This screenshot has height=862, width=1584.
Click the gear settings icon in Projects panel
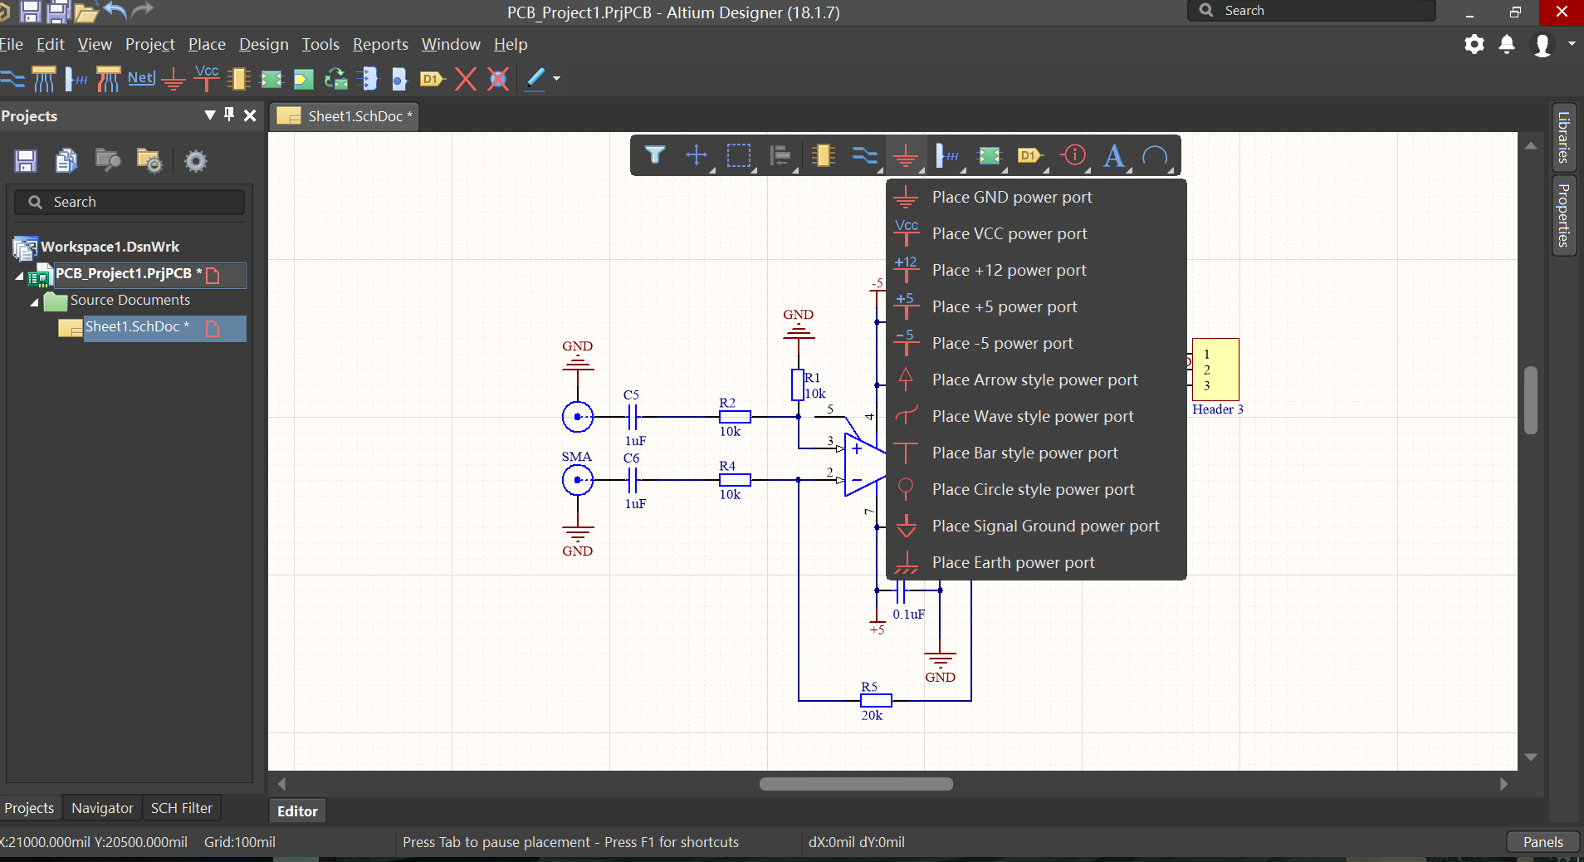196,160
